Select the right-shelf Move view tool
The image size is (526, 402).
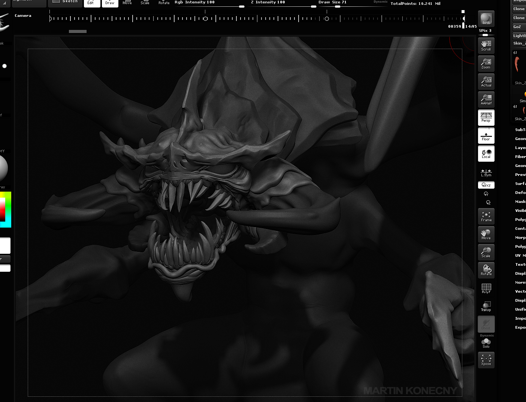pyautogui.click(x=486, y=234)
